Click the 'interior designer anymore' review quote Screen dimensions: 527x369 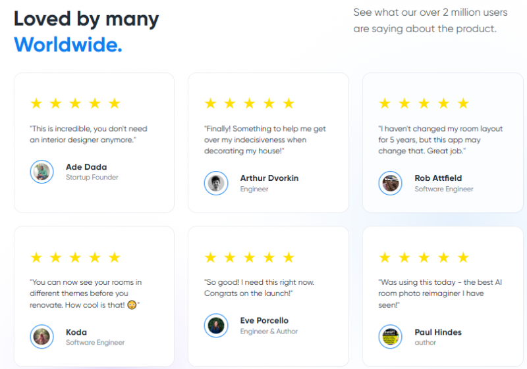point(88,134)
